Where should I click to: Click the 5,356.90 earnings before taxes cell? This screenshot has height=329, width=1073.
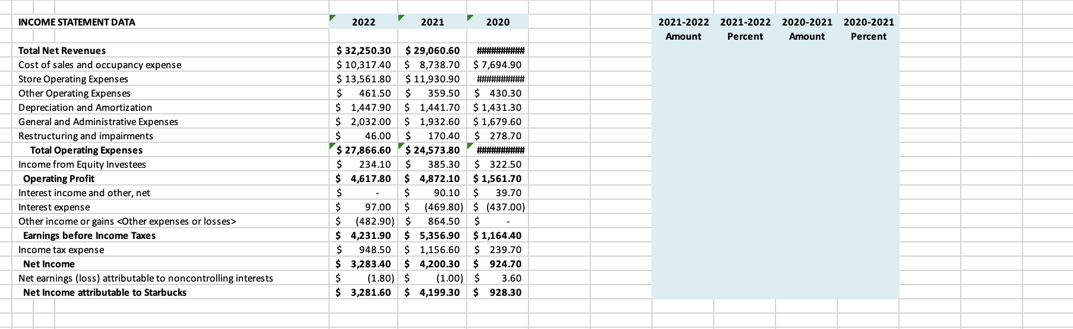[432, 235]
